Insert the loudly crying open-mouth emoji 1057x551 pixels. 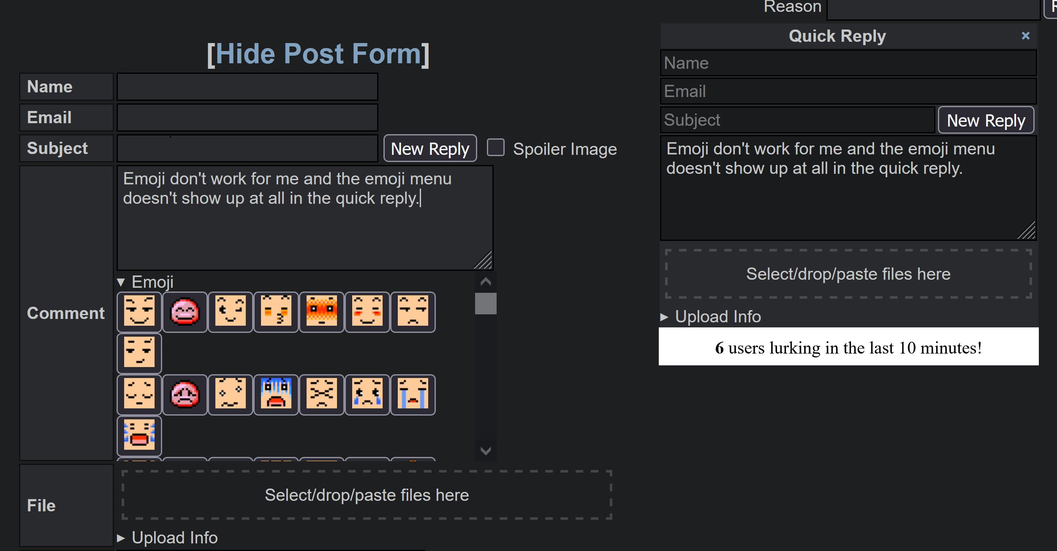(139, 436)
